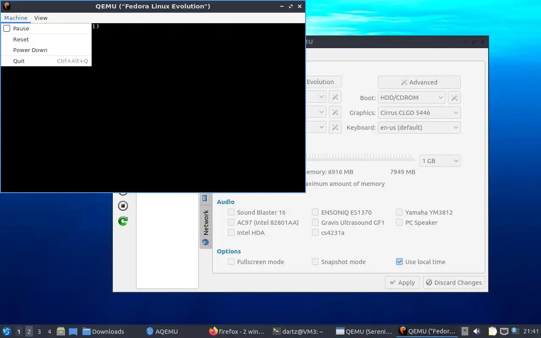Switch to virtual desktop 1
The height and width of the screenshot is (338, 541).
19,332
